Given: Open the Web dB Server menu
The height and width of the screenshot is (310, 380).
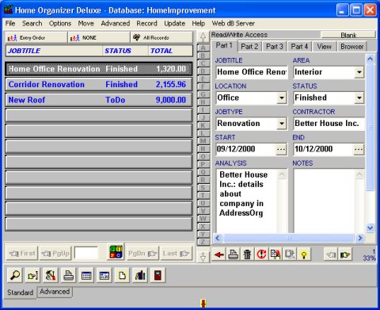Looking at the screenshot, I should tap(234, 23).
